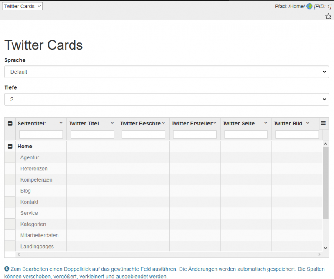Open Twitter Seite column menu chevron
The image size is (334, 279).
pos(266,123)
